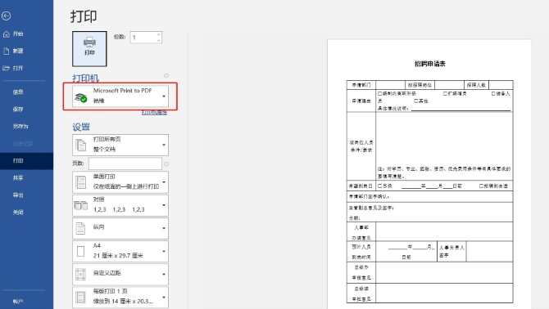Image resolution: width=549 pixels, height=309 pixels.
Task: Decrease copies with the down stepper arrow
Action: [x=159, y=40]
